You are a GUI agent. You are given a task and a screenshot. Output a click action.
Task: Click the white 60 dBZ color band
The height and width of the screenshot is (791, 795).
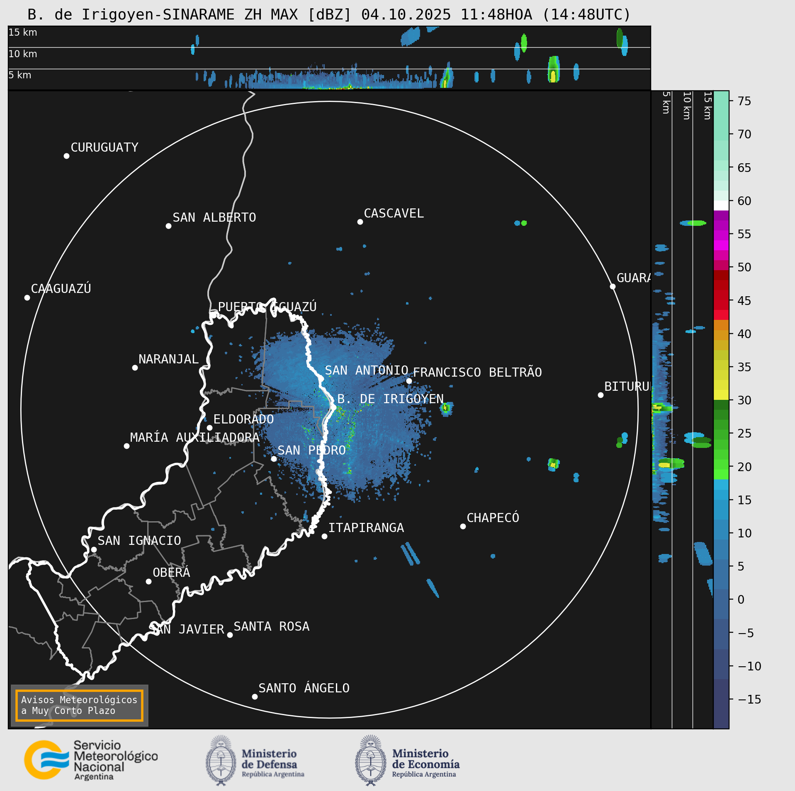point(721,206)
